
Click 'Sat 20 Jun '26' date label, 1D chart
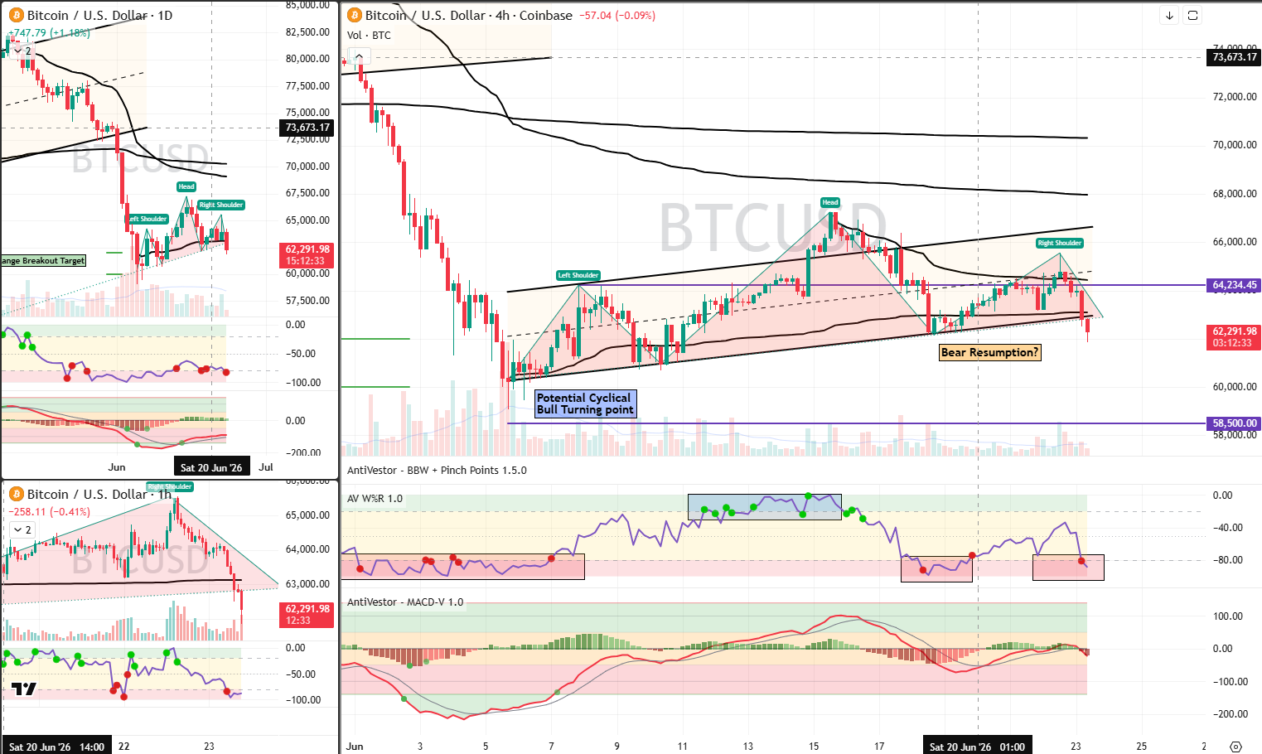tap(211, 467)
